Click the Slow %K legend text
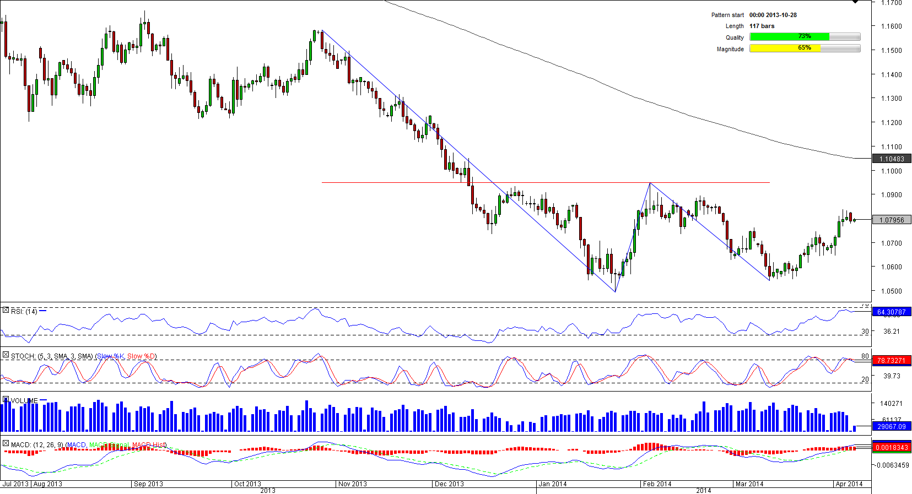Image resolution: width=912 pixels, height=494 pixels. coord(111,356)
